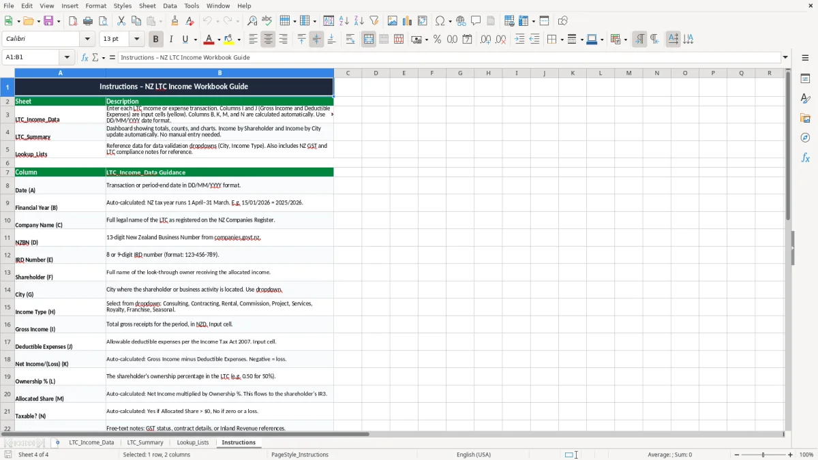Viewport: 818px width, 460px height.
Task: Click the Save document icon
Action: (x=48, y=21)
